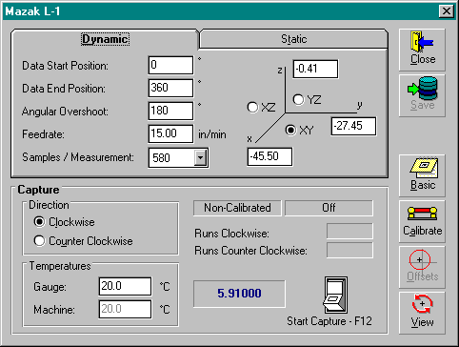Open the Basic setup button

(422, 175)
